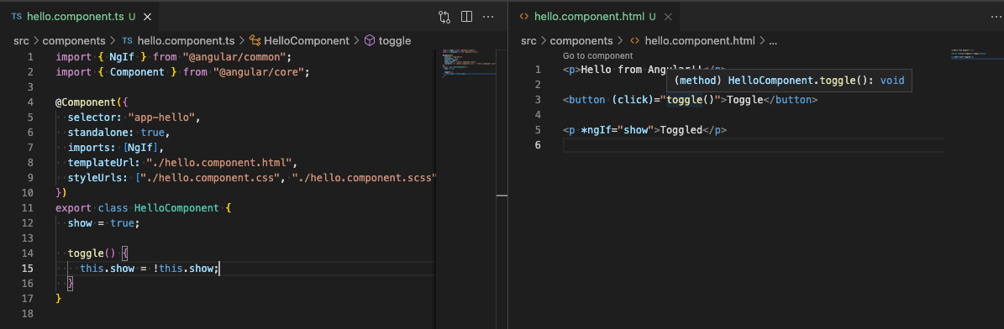Open the src breadcrumb in the left editor
The height and width of the screenshot is (329, 1004).
tap(22, 40)
